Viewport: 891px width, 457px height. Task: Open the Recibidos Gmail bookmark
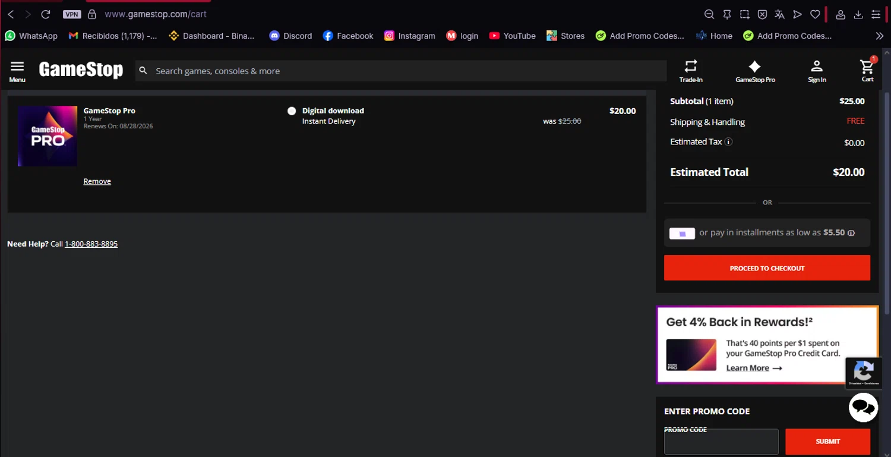(x=113, y=36)
